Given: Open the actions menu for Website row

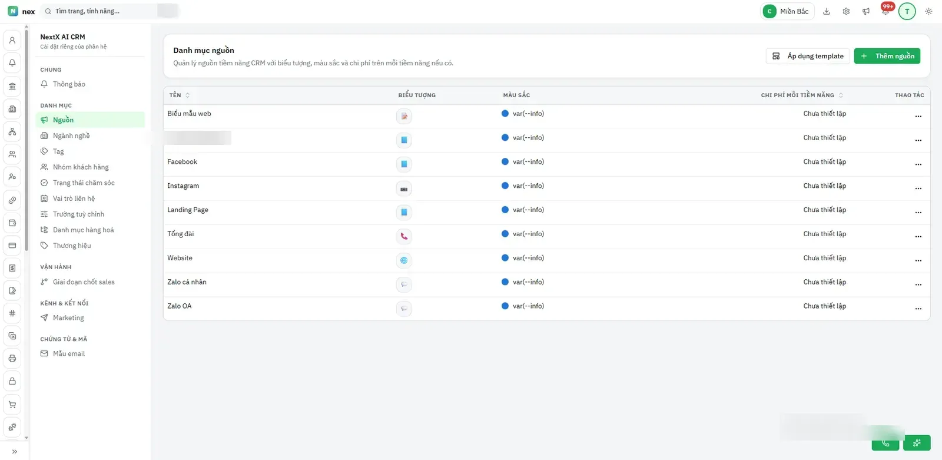Looking at the screenshot, I should [918, 260].
